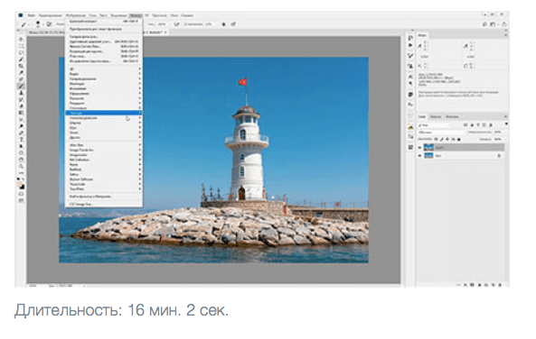Image resolution: width=536 pixels, height=339 pixels.
Task: Select the Eyedropper tool
Action: (21, 73)
